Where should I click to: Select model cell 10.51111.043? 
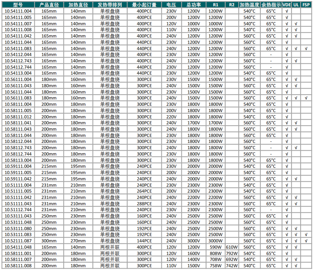[18, 203]
